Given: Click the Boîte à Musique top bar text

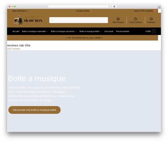Looking at the screenshot, I should click(20, 11).
